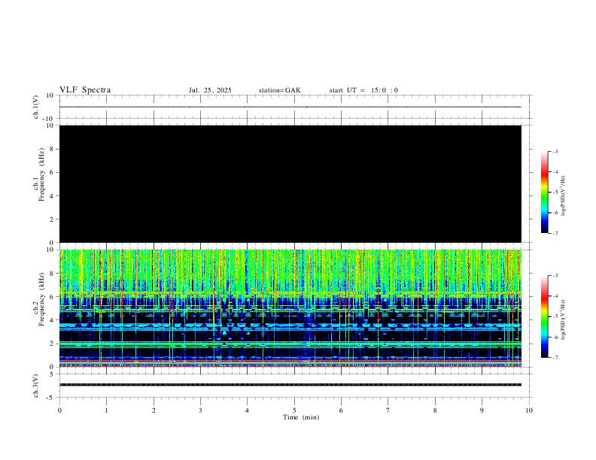Click time axis tick label "4"
This screenshot has width=596, height=460.
247,410
